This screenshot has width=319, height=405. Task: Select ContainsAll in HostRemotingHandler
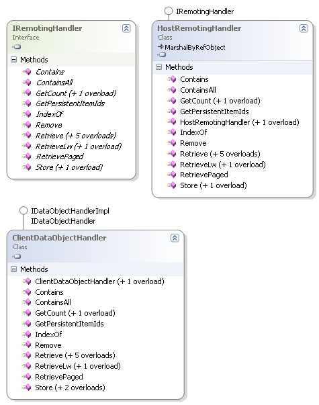[x=198, y=90]
